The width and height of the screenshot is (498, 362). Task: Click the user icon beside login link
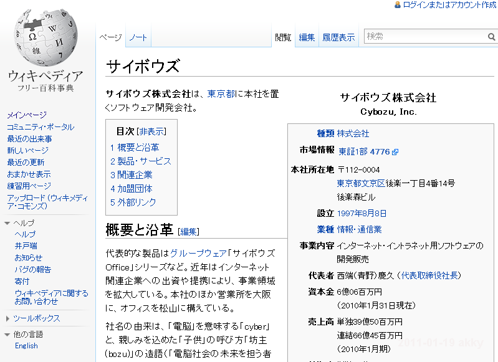click(x=398, y=4)
